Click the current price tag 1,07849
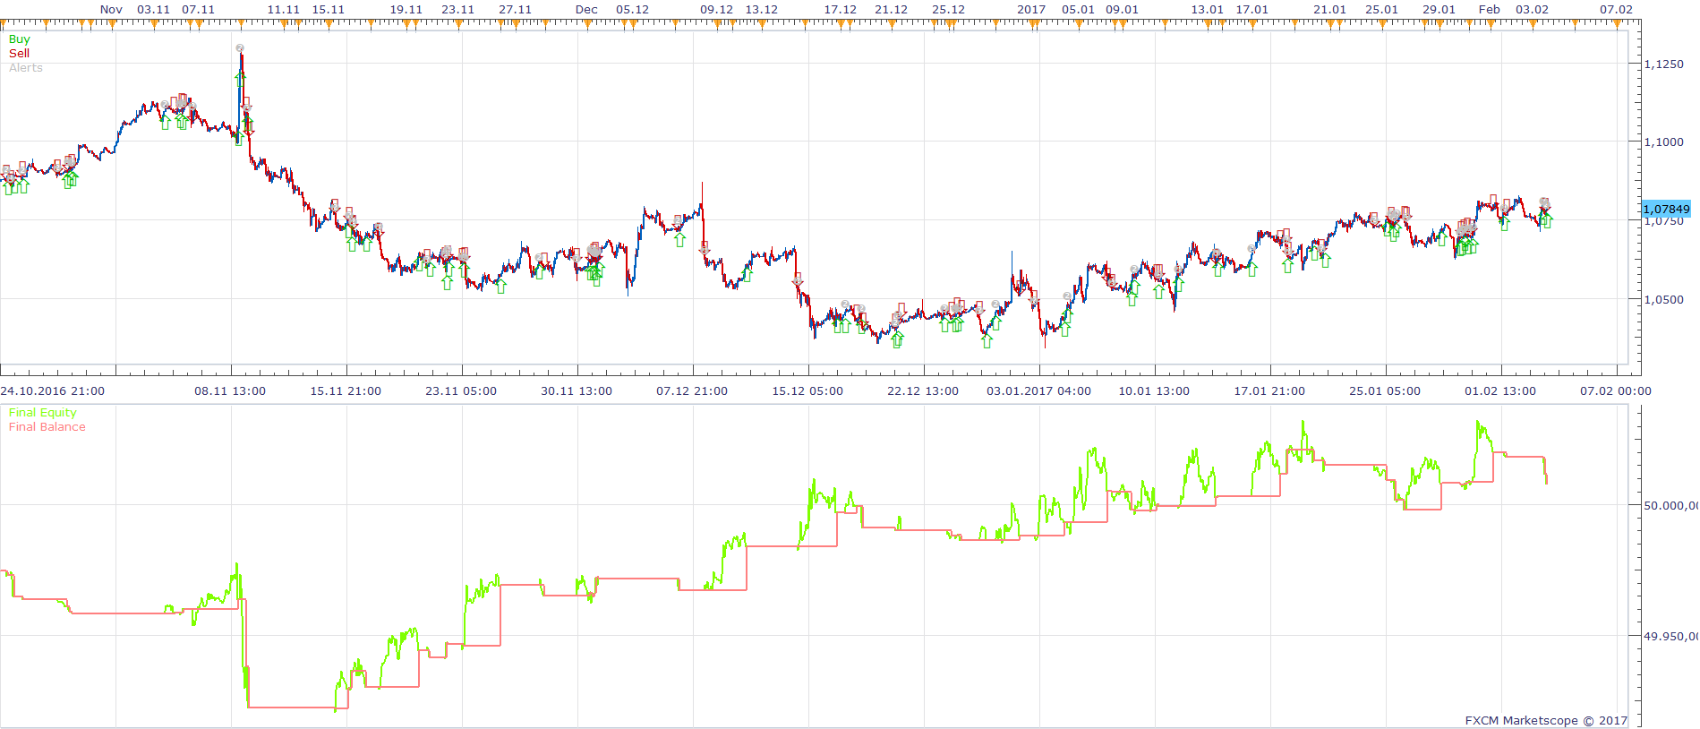The height and width of the screenshot is (729, 1700). tap(1666, 209)
